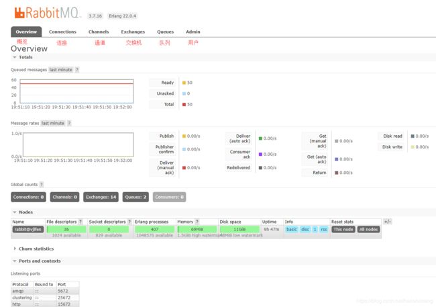Reset stats for 'All nodes'
This screenshot has height=307, width=436.
tap(368, 229)
